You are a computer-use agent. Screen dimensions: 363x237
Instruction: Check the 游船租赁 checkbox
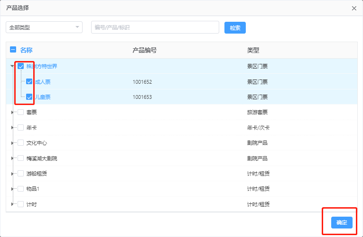[x=21, y=174]
